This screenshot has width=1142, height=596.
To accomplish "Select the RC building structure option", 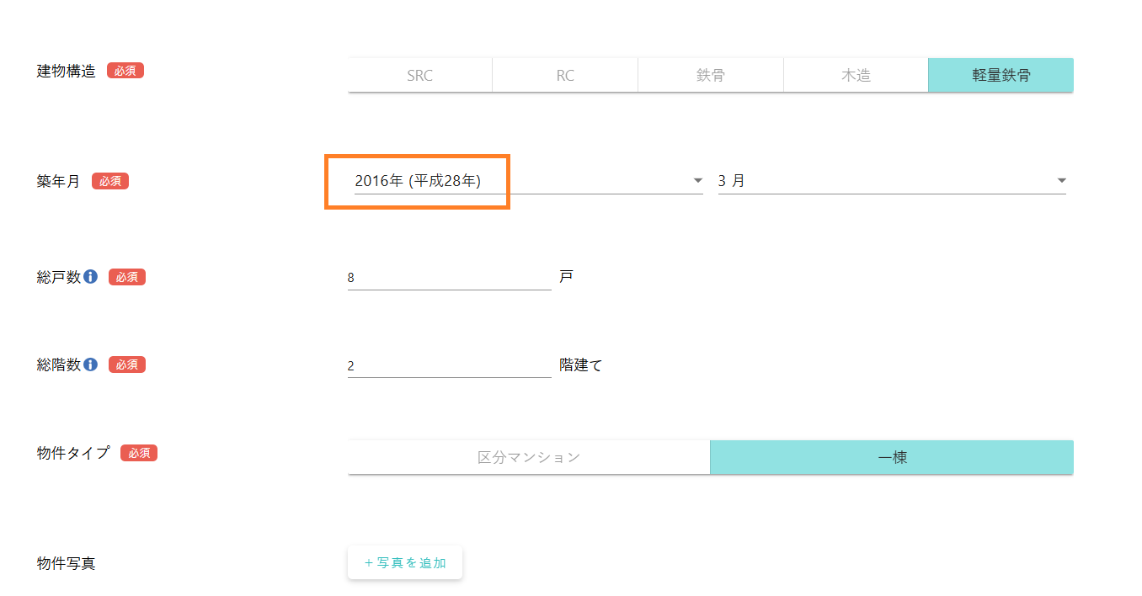I will tap(565, 76).
